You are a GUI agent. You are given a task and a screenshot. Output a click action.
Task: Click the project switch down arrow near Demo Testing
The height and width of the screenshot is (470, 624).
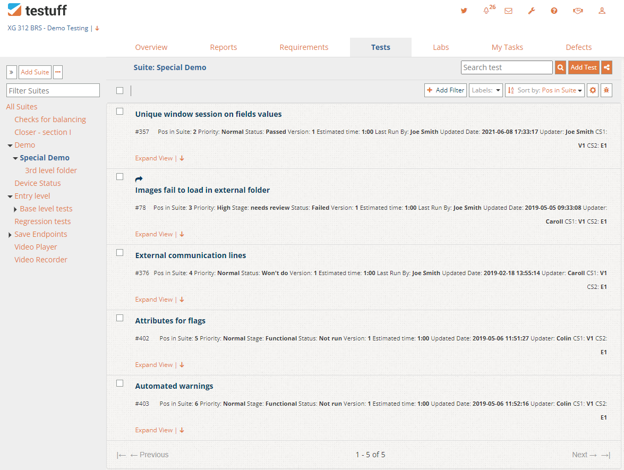(x=97, y=28)
